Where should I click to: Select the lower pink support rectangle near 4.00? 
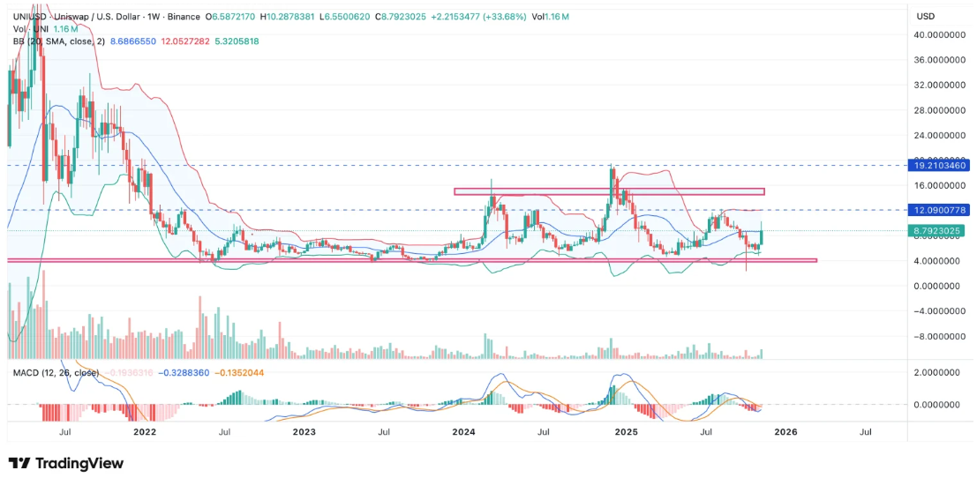click(x=412, y=260)
